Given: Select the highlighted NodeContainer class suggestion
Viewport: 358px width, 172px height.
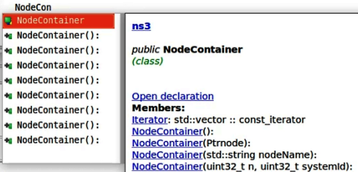Looking at the screenshot, I should click(58, 21).
